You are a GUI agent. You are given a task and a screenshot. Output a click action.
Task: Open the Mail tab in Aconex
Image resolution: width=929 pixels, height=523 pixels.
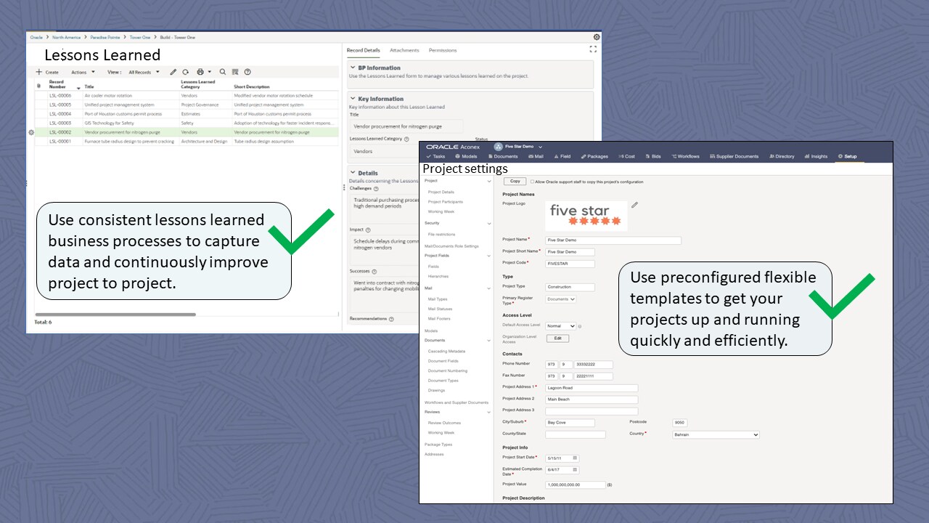pyautogui.click(x=536, y=156)
